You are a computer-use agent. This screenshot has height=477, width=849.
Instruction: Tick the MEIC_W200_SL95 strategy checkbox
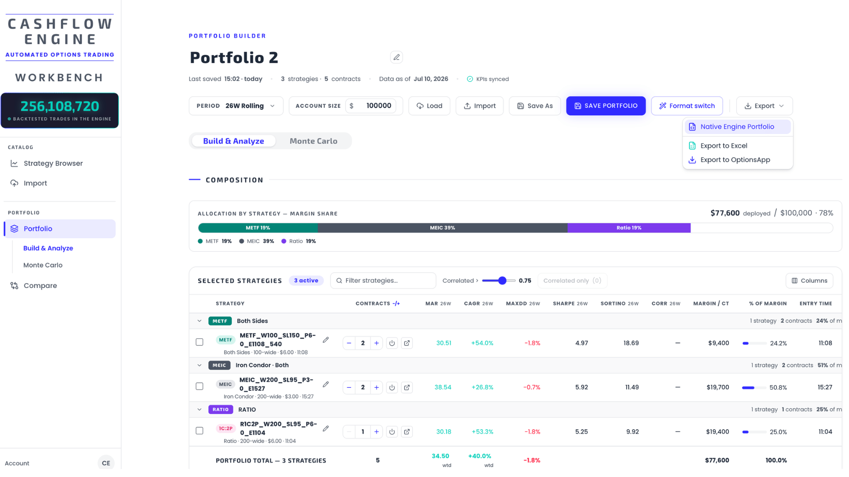coord(199,386)
